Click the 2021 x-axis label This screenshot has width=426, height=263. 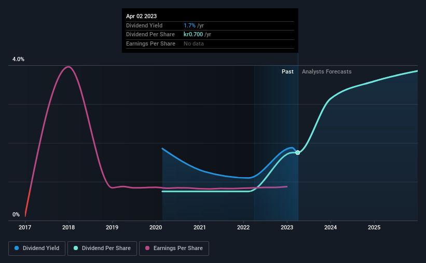click(200, 227)
